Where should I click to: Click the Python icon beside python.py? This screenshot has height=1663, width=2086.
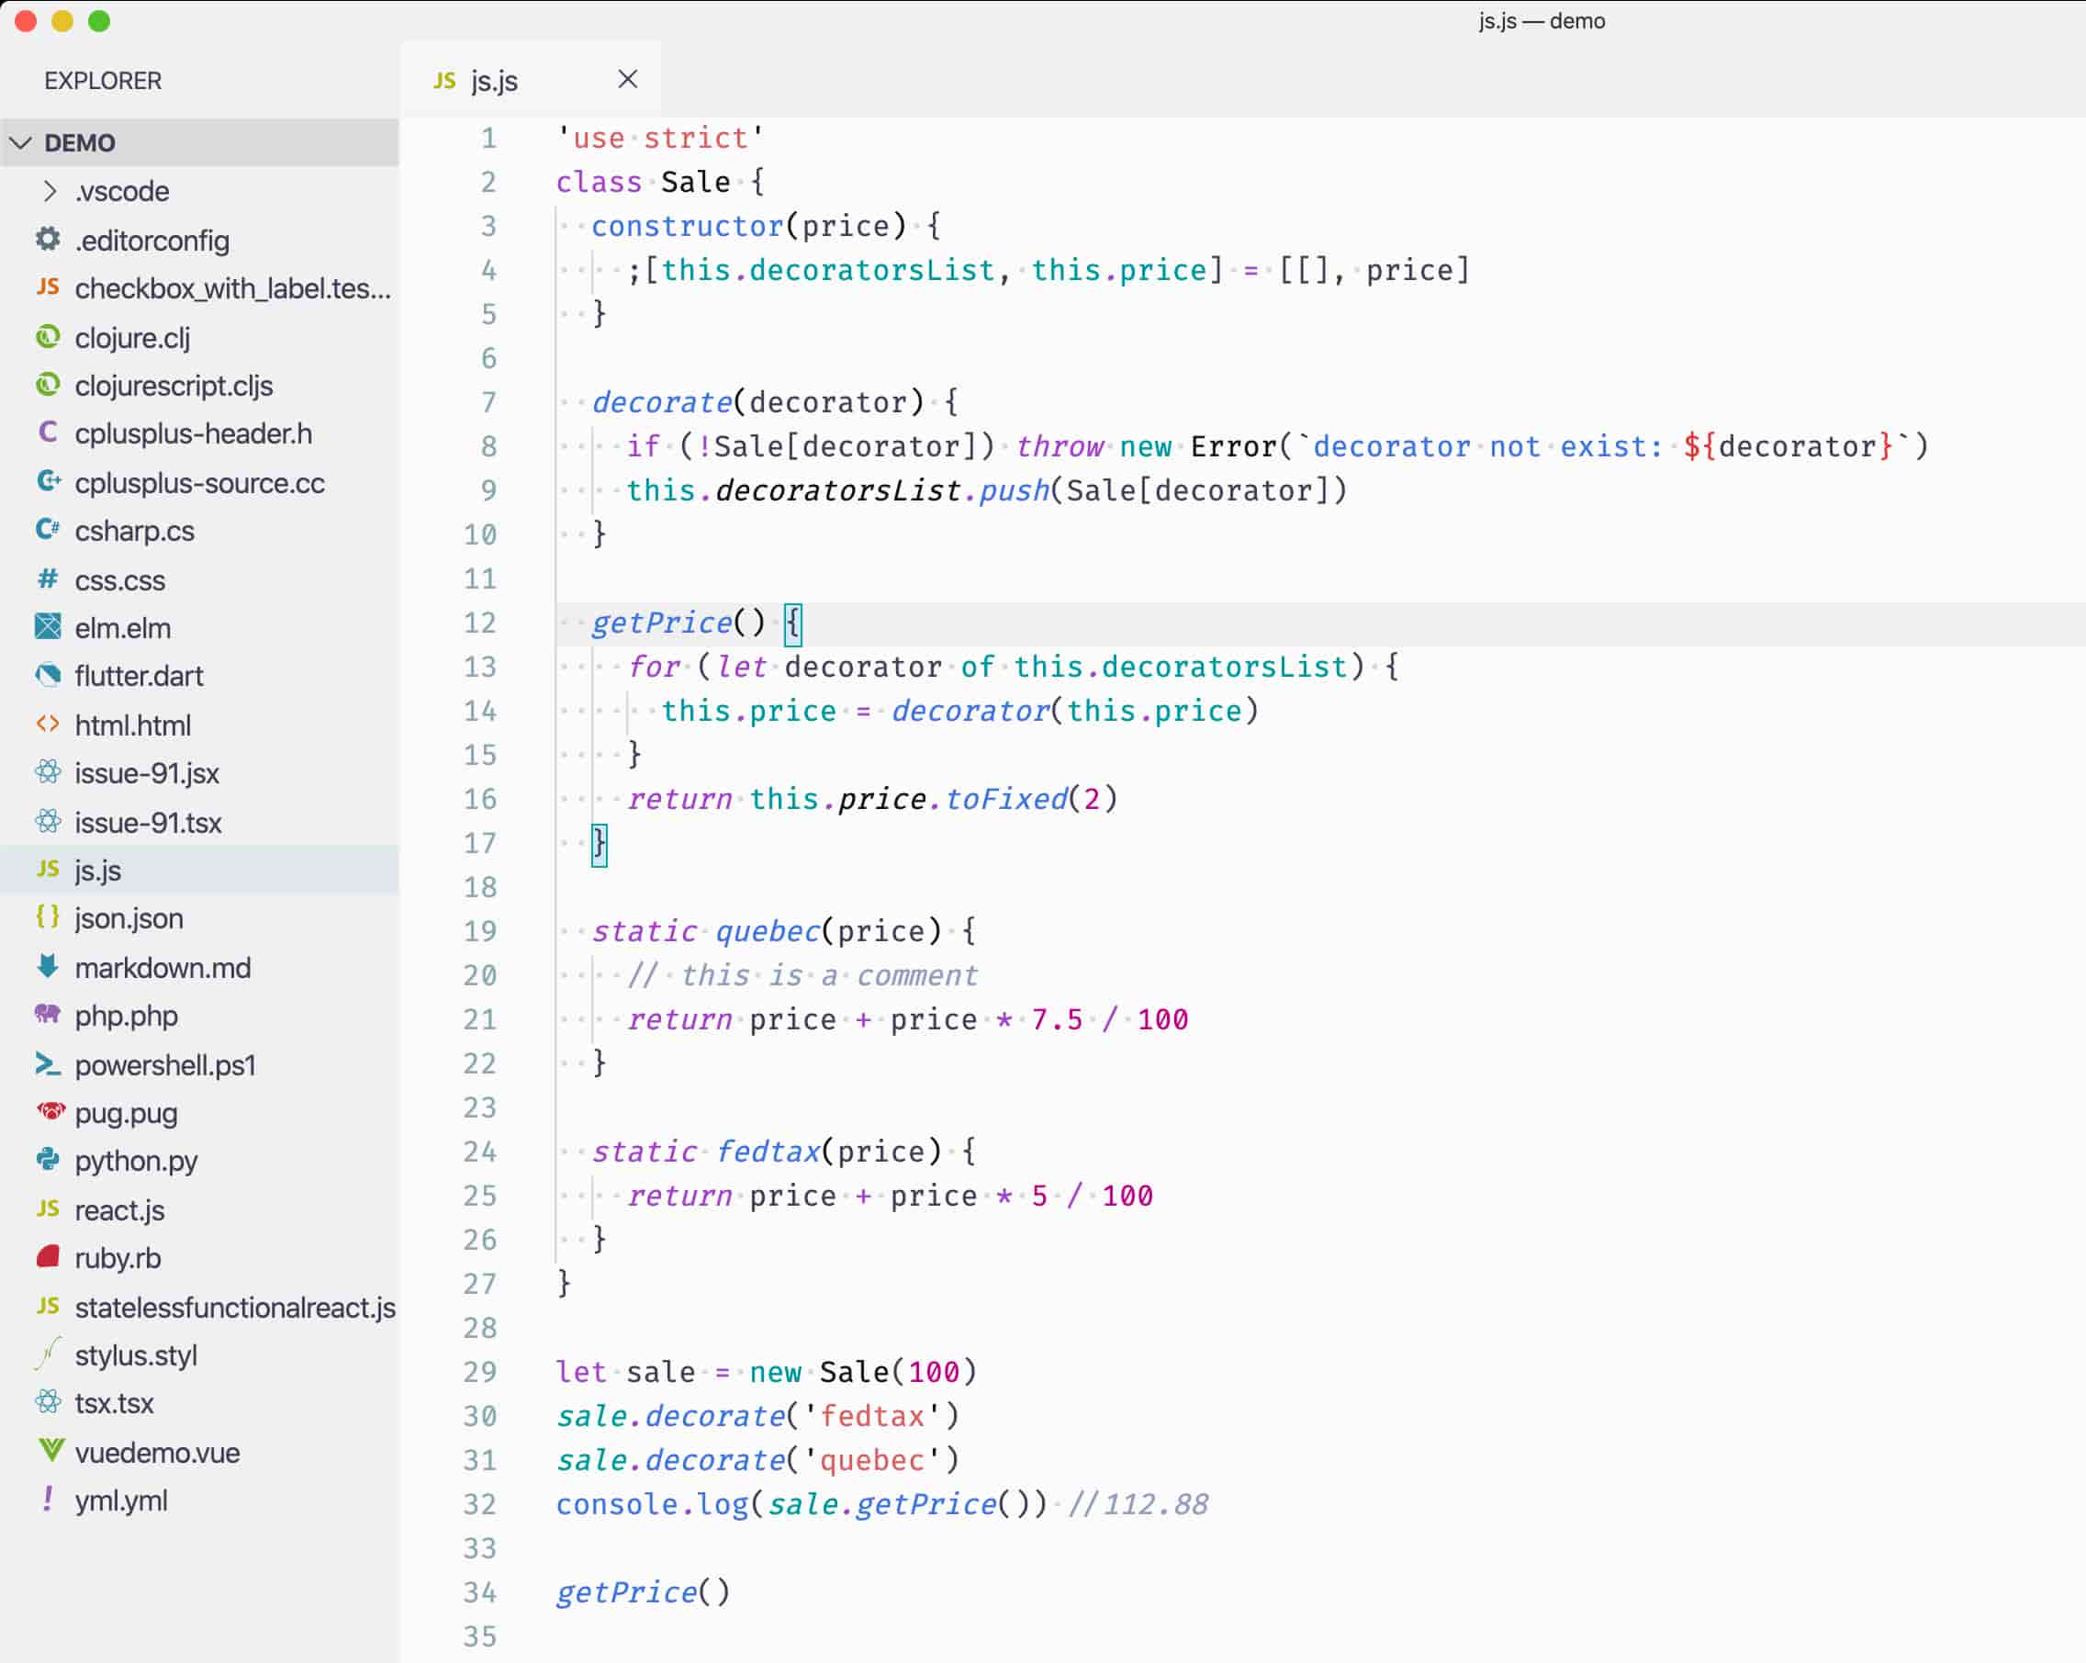(x=48, y=1159)
